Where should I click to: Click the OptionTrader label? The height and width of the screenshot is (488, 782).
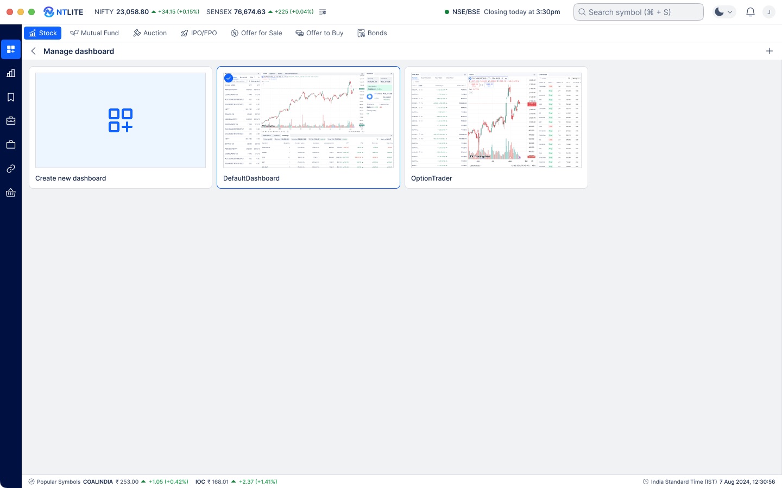click(432, 178)
